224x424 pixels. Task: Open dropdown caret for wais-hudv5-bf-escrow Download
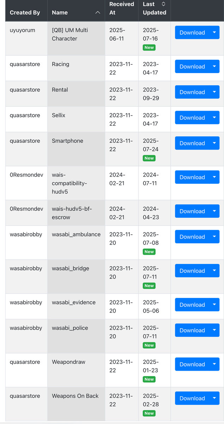pos(214,211)
